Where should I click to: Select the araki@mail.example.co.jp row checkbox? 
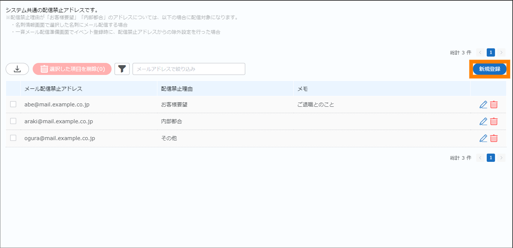(x=13, y=121)
